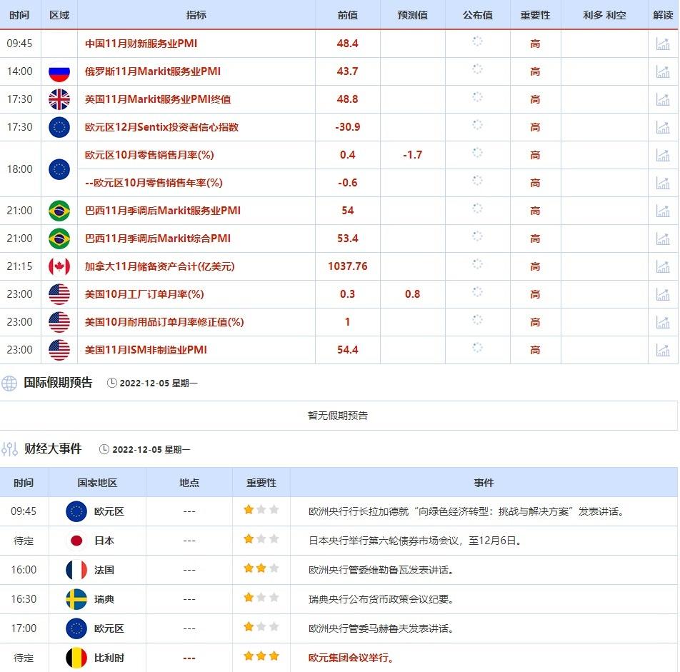The height and width of the screenshot is (672, 680).
Task: Click the 指标 column header
Action: point(196,15)
